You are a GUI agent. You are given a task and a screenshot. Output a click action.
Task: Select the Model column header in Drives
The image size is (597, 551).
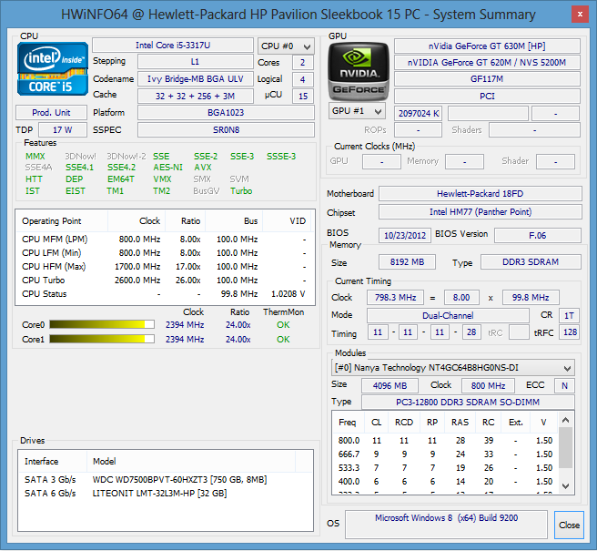[105, 461]
